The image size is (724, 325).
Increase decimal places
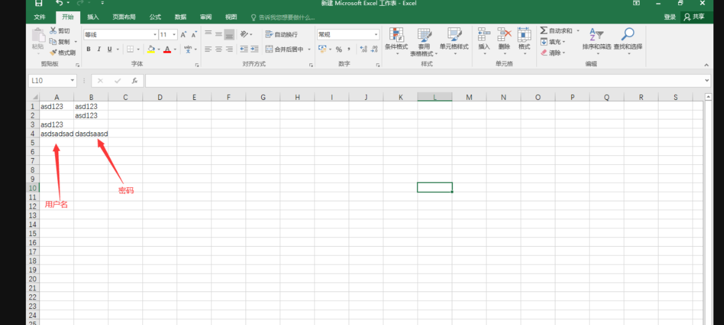(364, 49)
